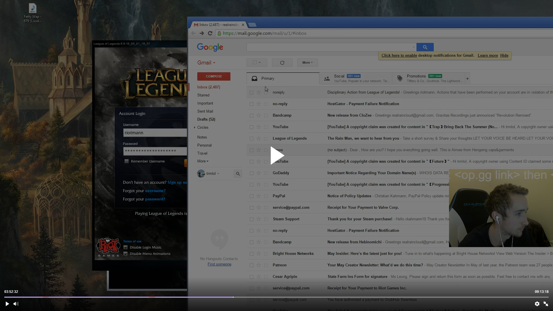
Task: Star the Steam Support email
Action: click(259, 219)
